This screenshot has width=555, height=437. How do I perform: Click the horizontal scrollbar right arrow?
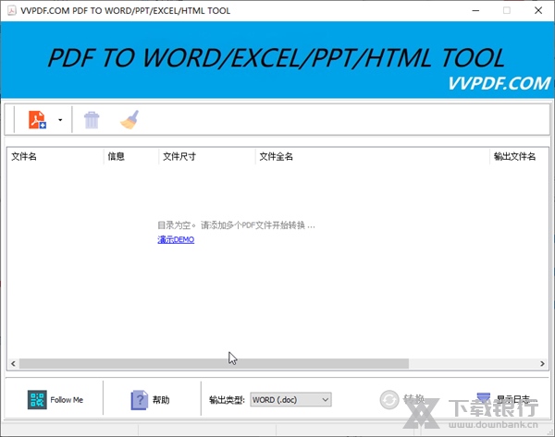(542, 363)
